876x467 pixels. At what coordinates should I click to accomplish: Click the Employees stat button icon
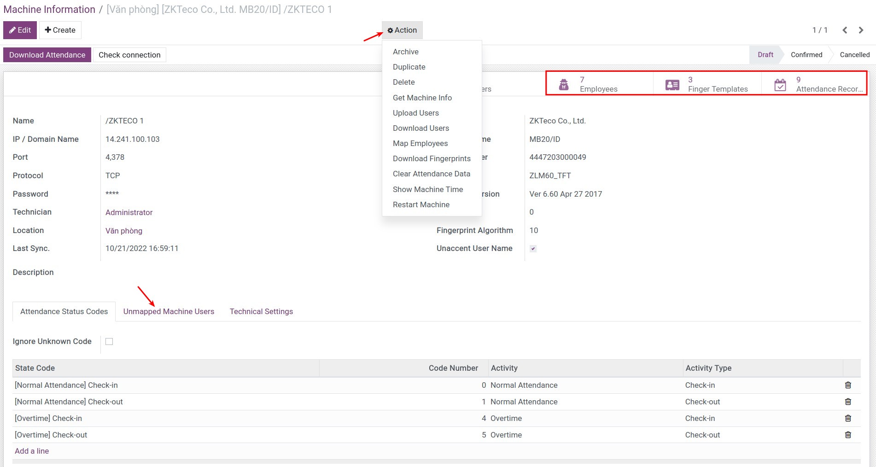[x=564, y=85]
